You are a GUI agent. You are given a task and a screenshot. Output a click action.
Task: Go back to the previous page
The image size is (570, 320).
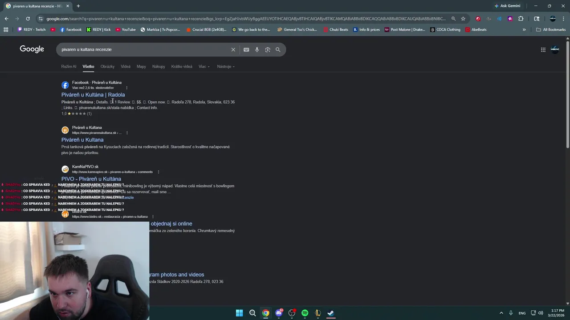coord(6,19)
